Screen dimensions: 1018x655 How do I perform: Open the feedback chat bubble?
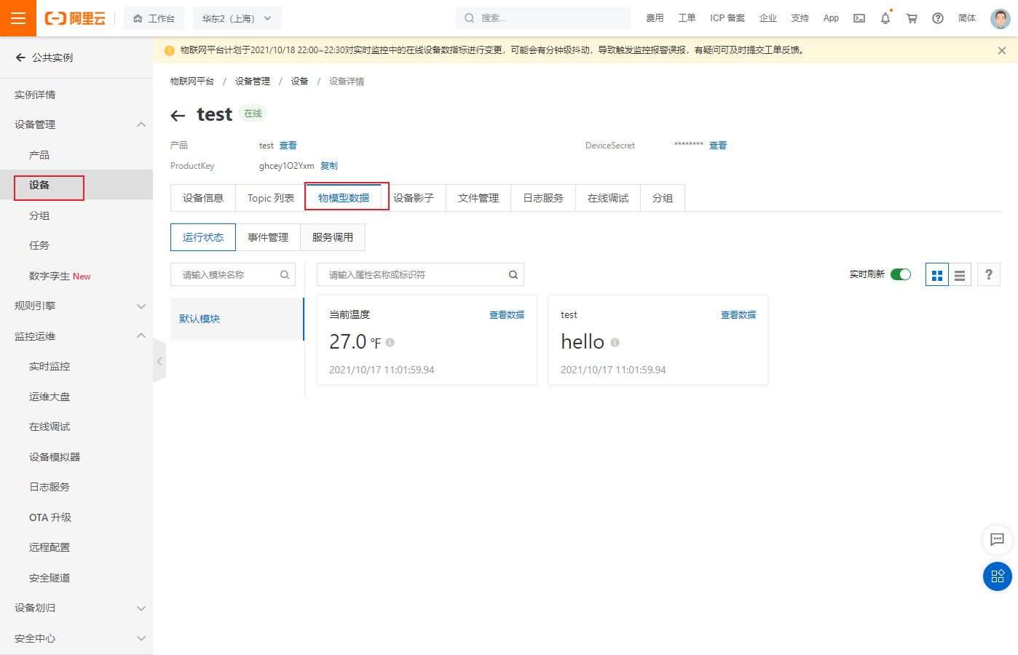(x=998, y=539)
